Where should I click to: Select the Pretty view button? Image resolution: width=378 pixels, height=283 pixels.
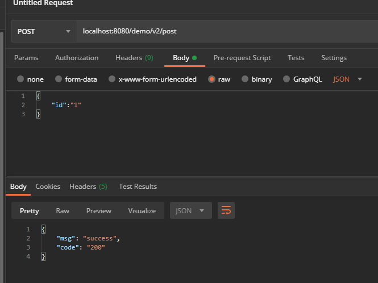click(29, 210)
